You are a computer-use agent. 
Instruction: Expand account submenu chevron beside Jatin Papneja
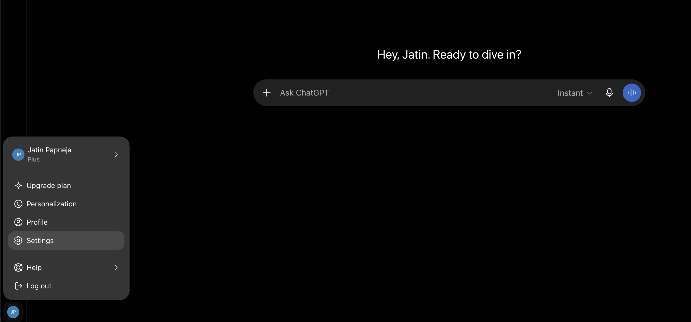tap(116, 155)
